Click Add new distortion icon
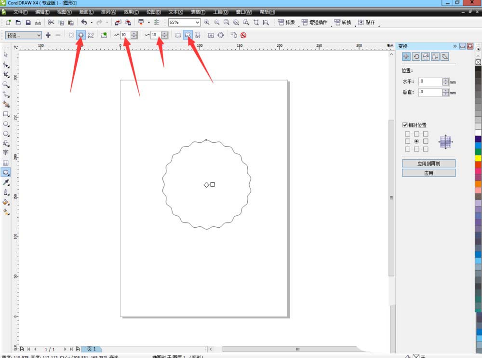 tap(104, 35)
